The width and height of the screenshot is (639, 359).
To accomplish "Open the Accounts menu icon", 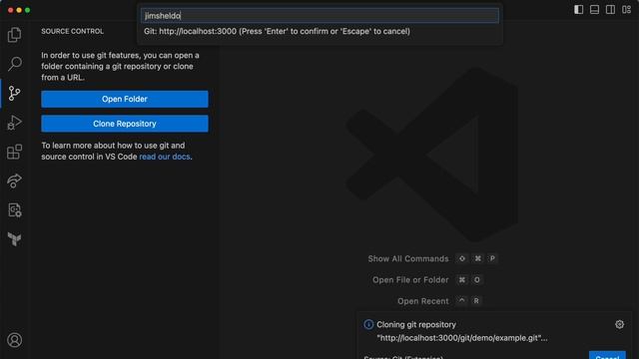I will click(x=14, y=340).
